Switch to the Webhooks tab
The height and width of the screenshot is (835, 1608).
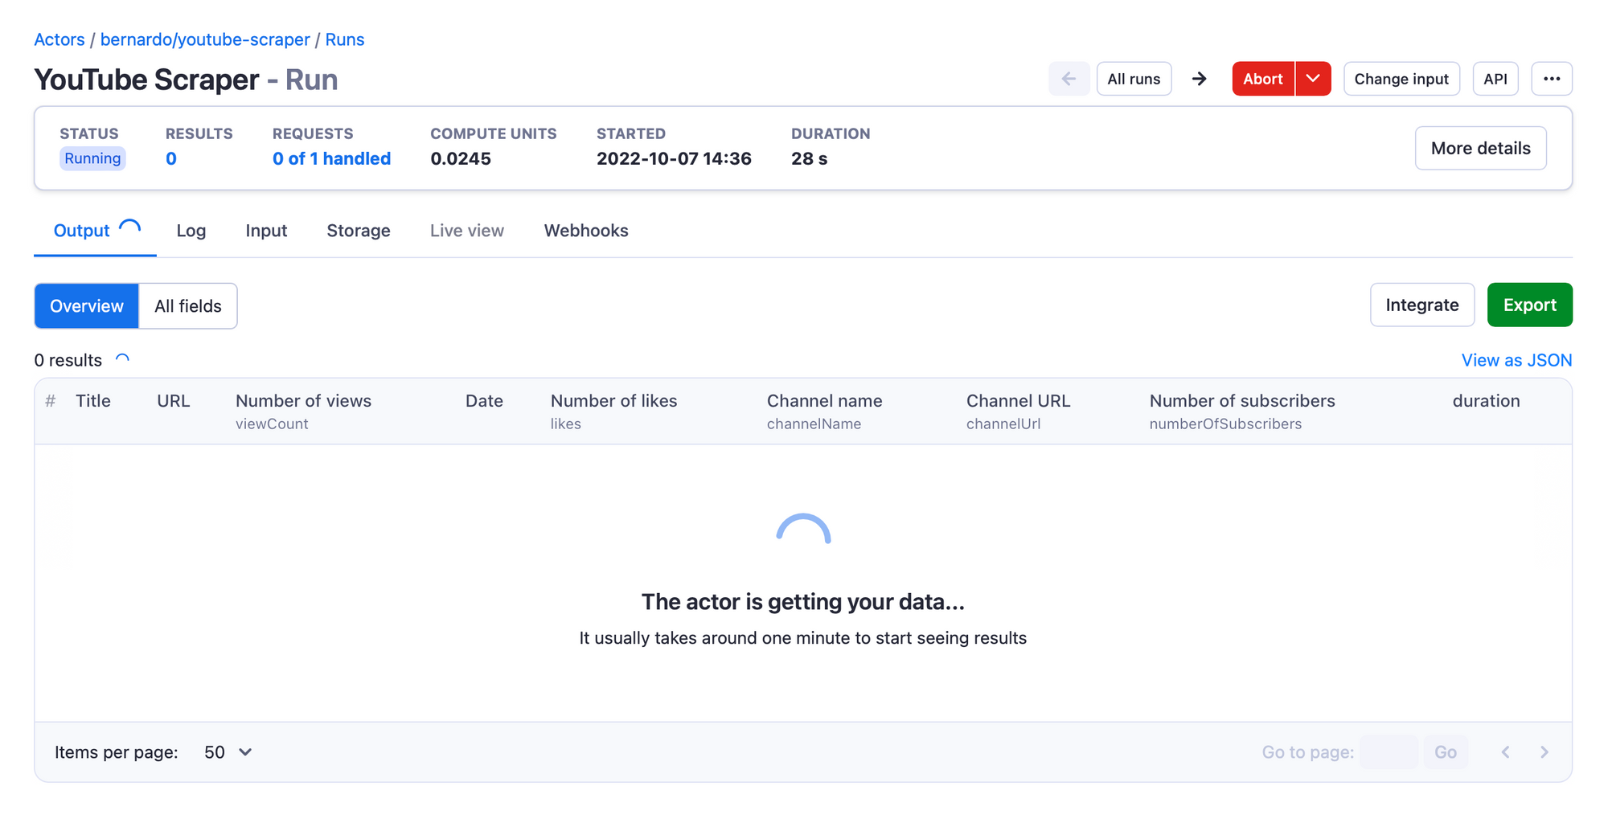pos(586,231)
